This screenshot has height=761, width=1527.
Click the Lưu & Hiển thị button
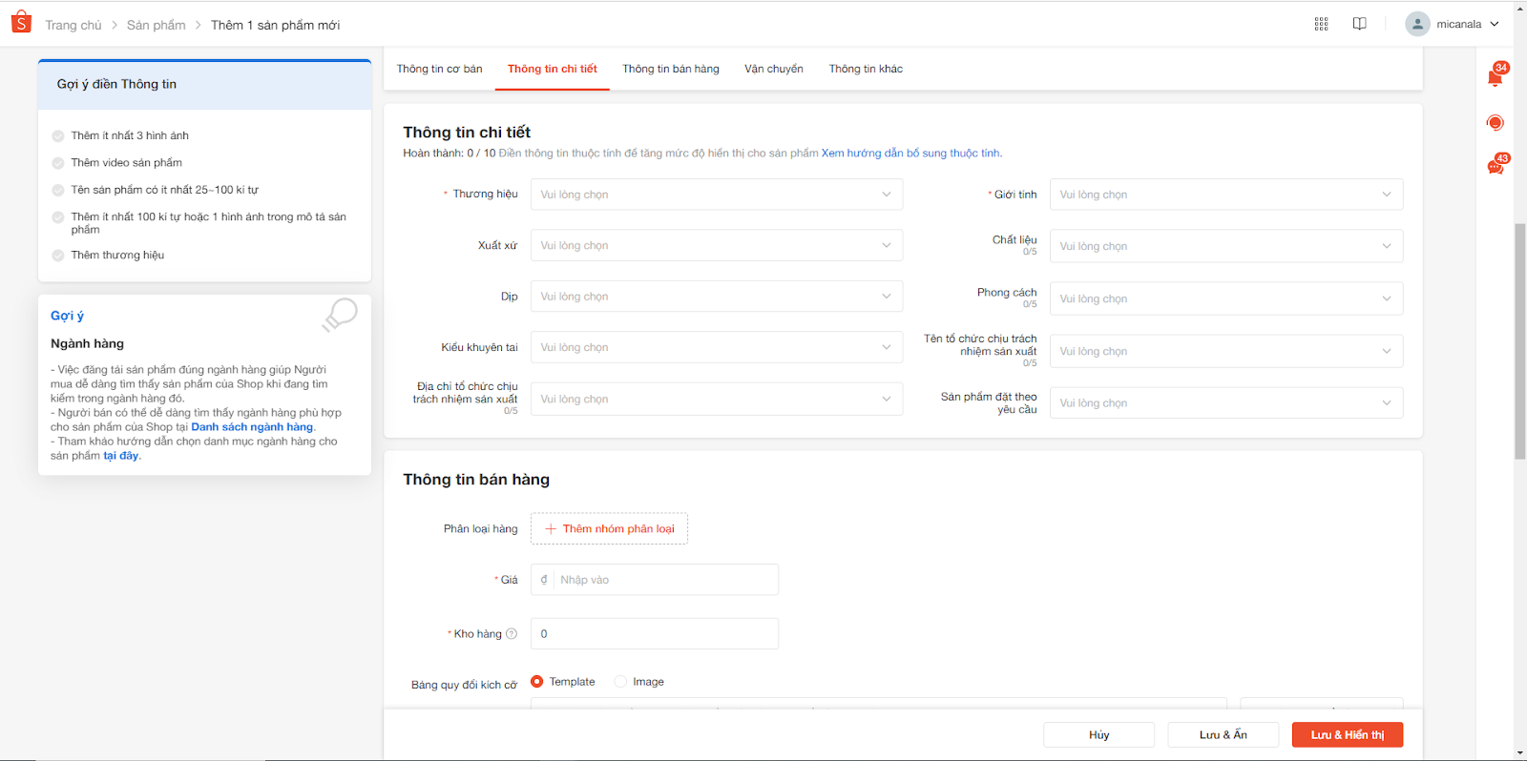[1347, 735]
